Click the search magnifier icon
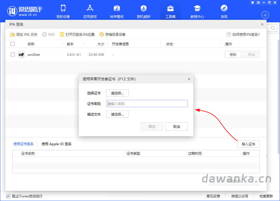The height and width of the screenshot is (201, 280). 273,28
